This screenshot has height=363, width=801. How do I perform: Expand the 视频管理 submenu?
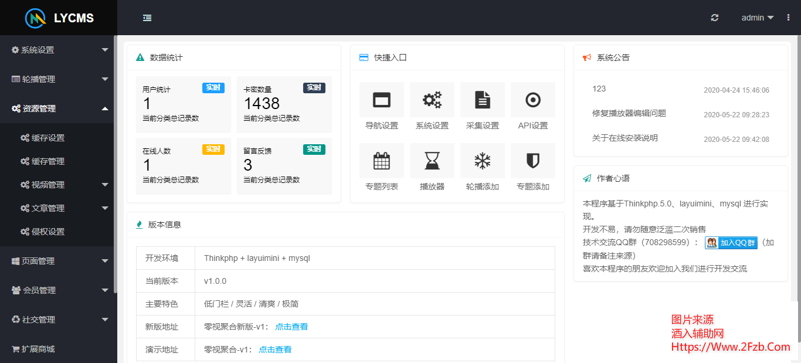pos(63,185)
